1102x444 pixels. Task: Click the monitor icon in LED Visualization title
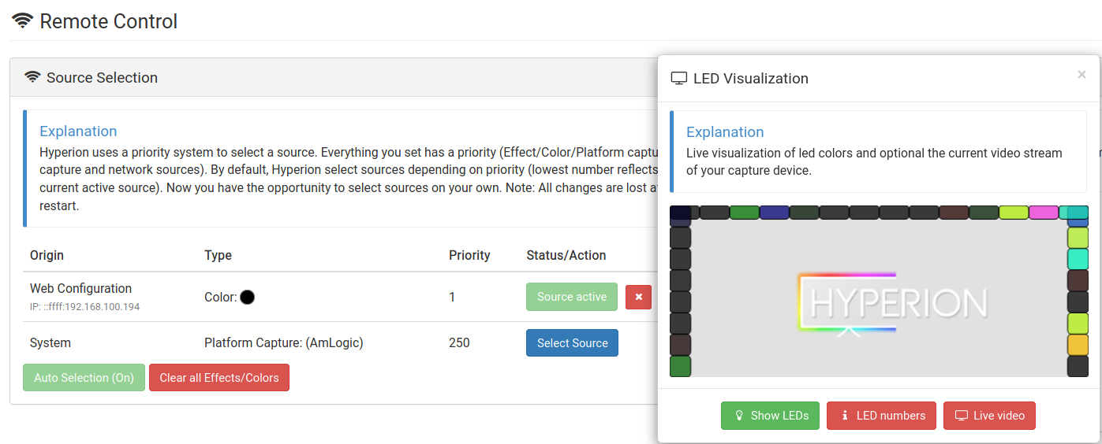[x=678, y=79]
